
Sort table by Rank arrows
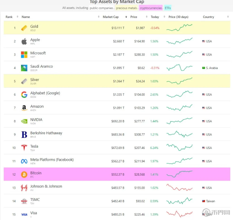click(17, 17)
